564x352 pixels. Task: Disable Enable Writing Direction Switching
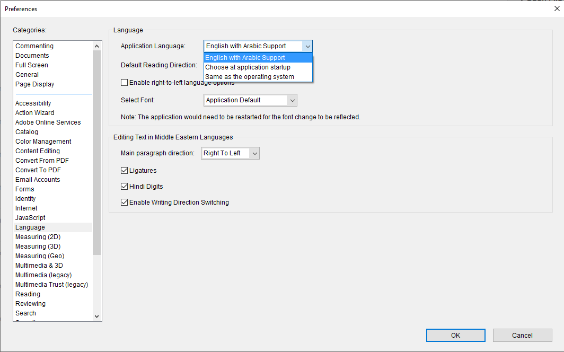pyautogui.click(x=124, y=202)
